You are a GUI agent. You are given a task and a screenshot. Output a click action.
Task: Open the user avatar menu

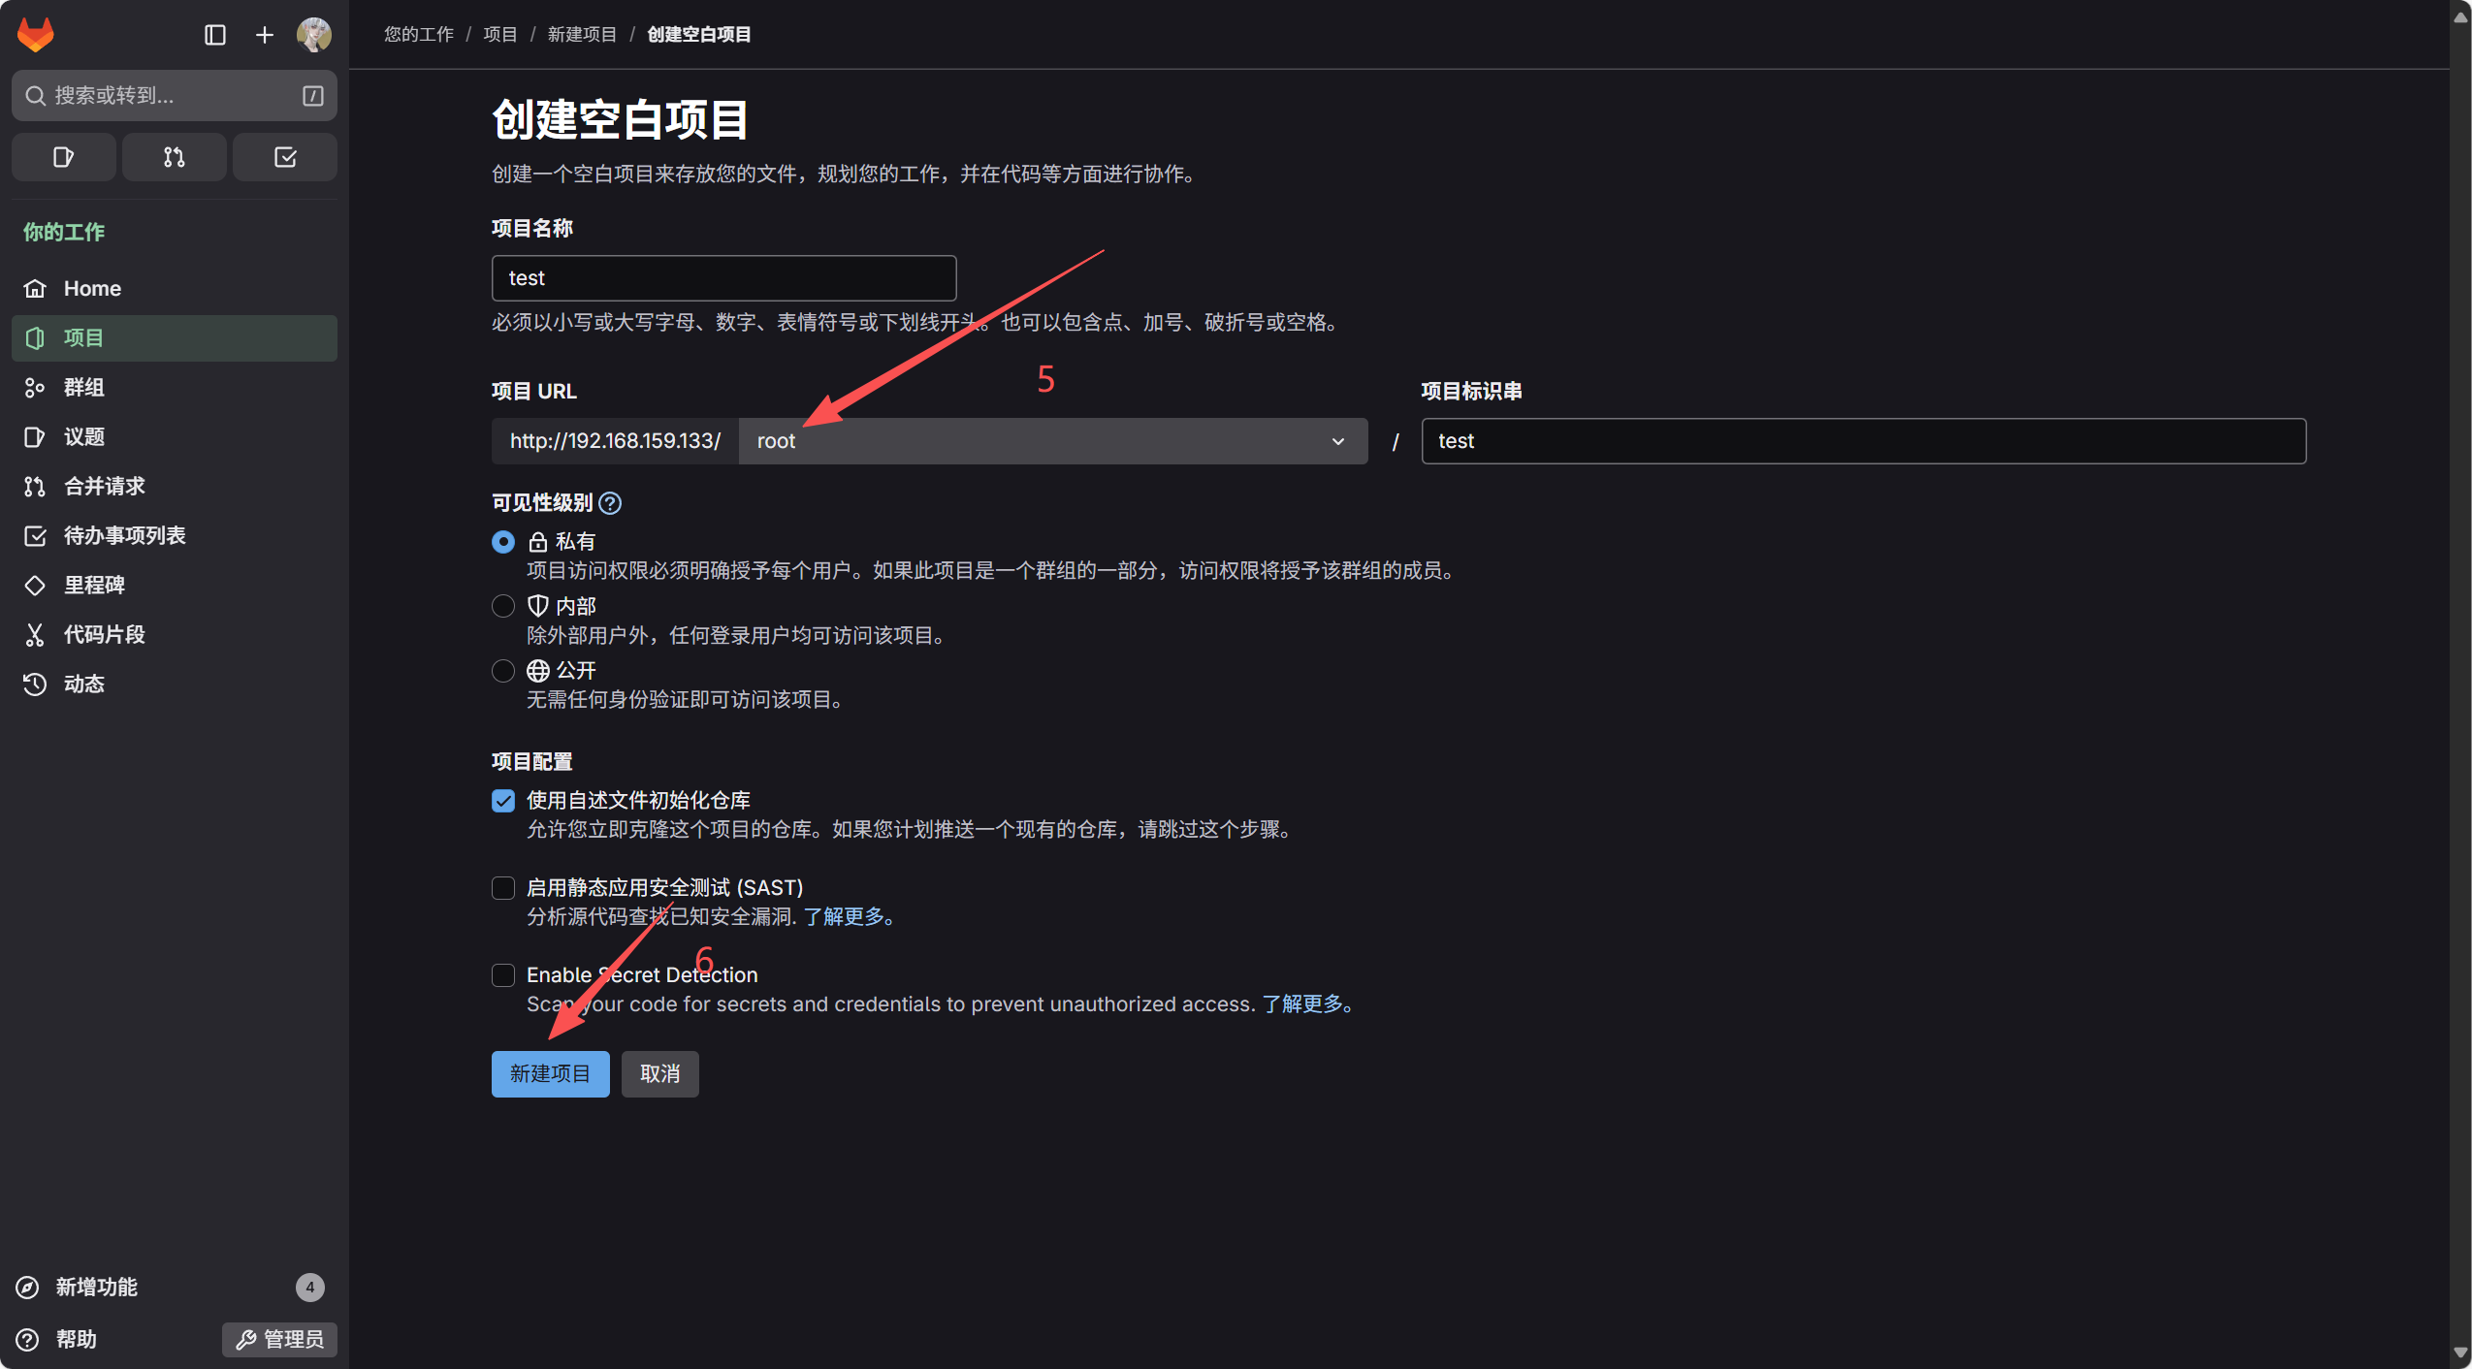313,35
